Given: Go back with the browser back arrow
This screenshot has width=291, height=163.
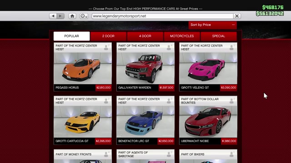Looking at the screenshot, I should click(53, 16).
